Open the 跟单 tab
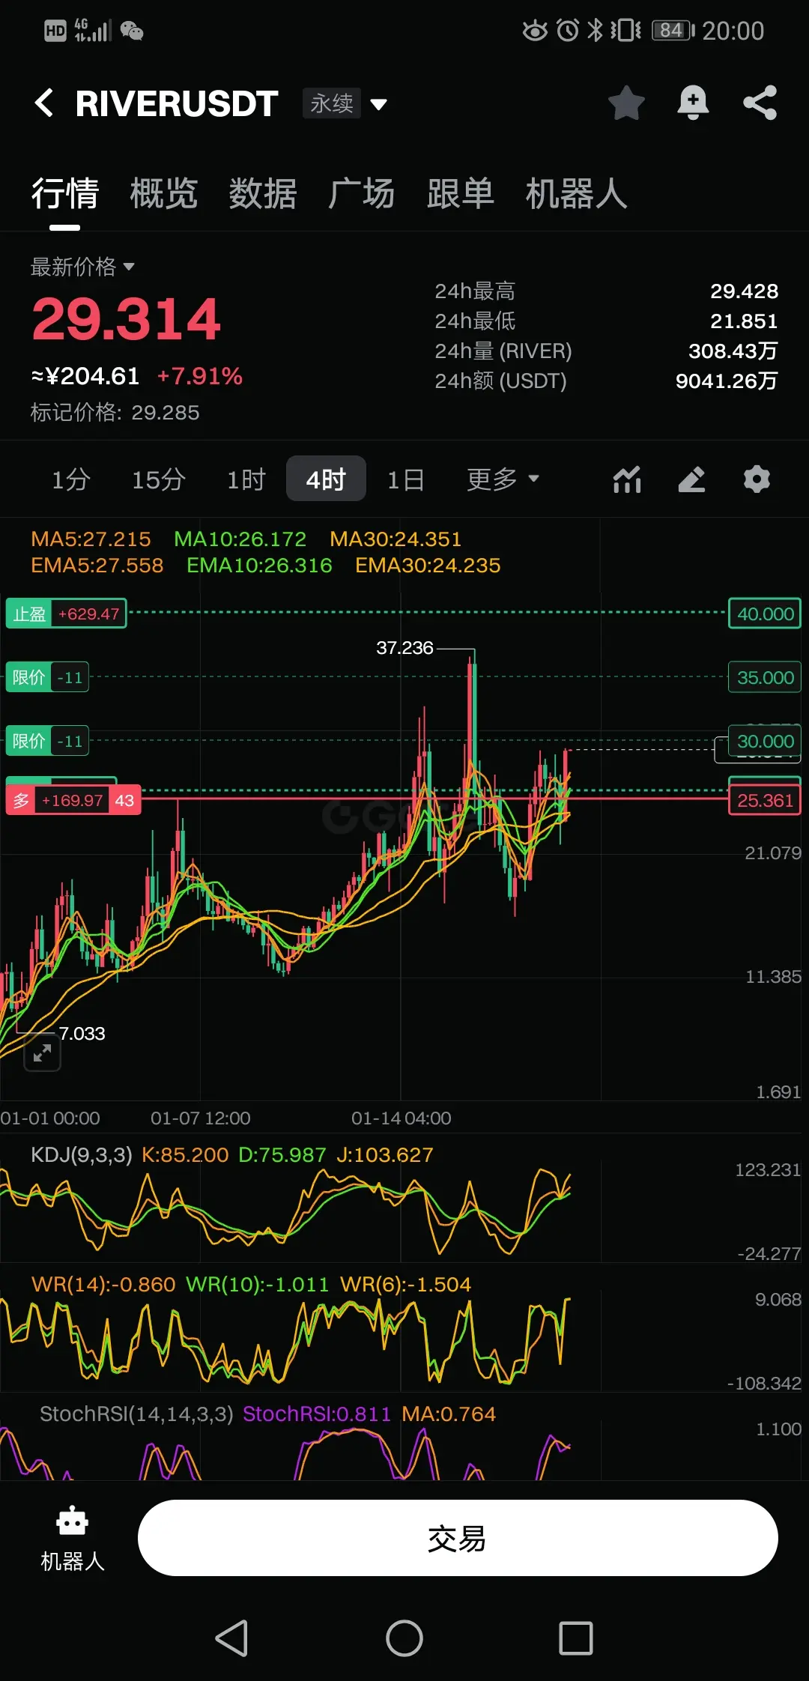The image size is (809, 1681). pyautogui.click(x=461, y=194)
